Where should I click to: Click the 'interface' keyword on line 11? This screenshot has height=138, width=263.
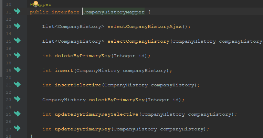pyautogui.click(x=66, y=12)
